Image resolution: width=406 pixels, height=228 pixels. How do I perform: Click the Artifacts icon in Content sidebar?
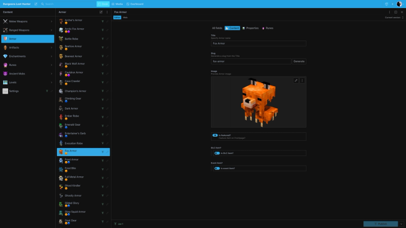(x=5, y=48)
